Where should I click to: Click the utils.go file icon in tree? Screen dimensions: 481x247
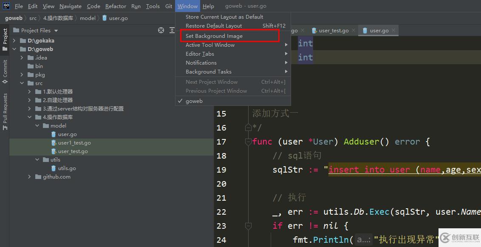coord(54,168)
